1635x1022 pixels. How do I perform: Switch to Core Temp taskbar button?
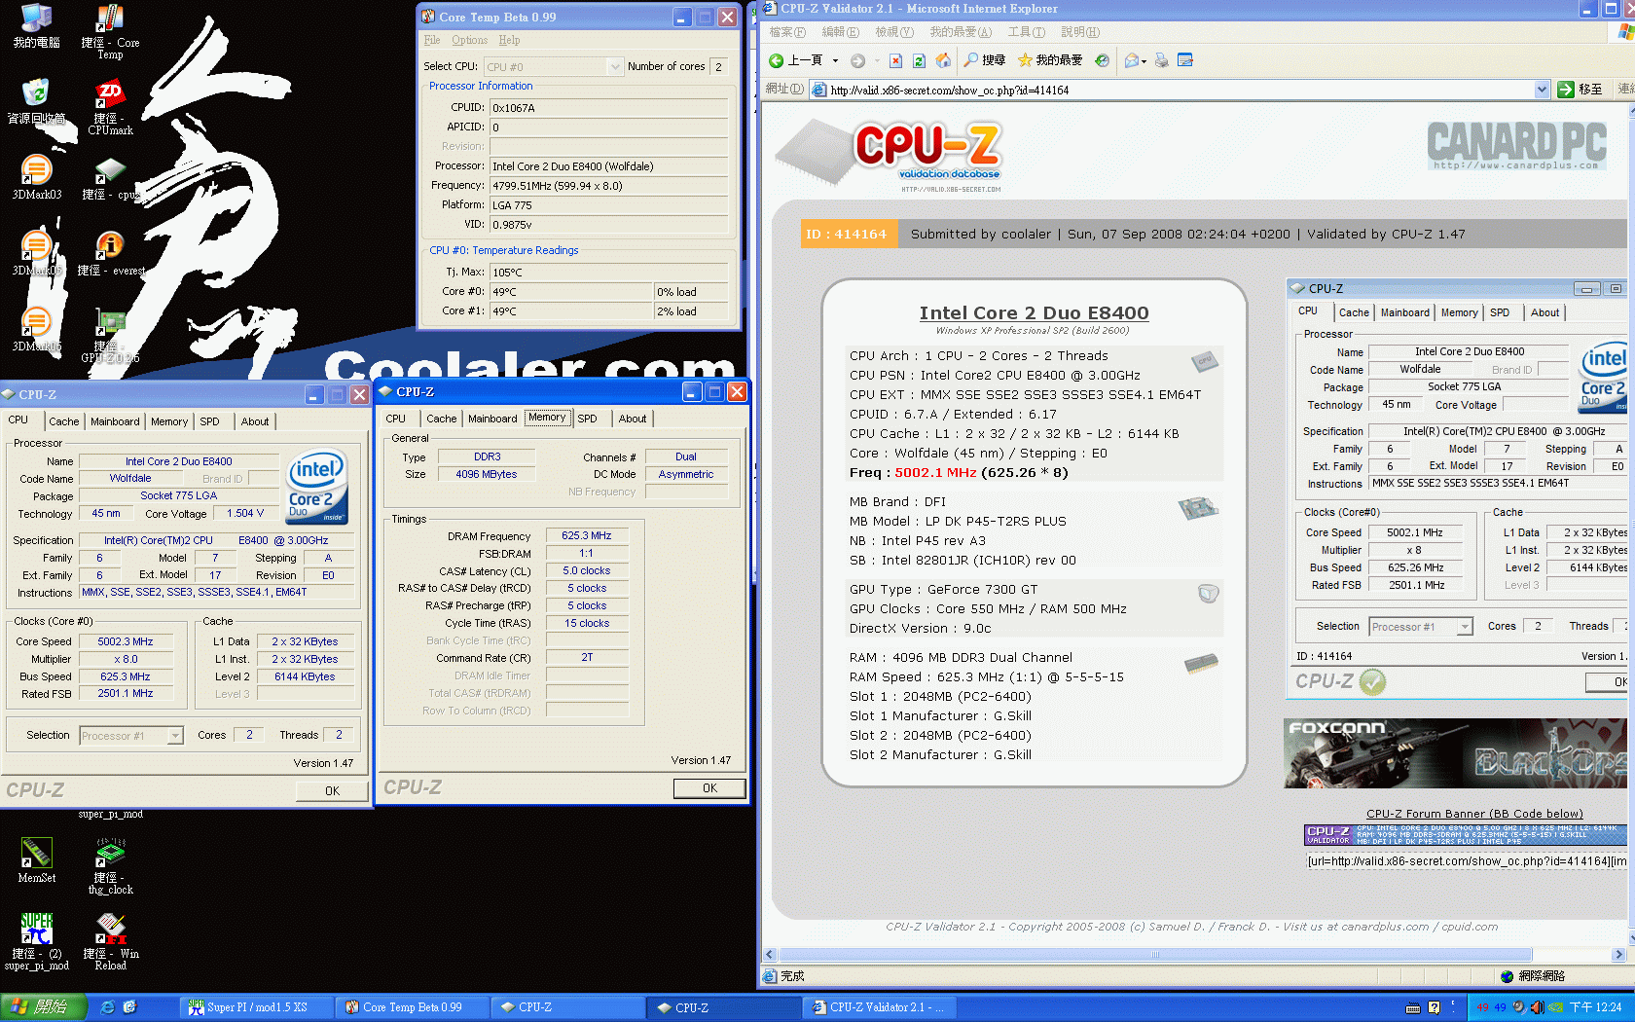coord(410,1007)
